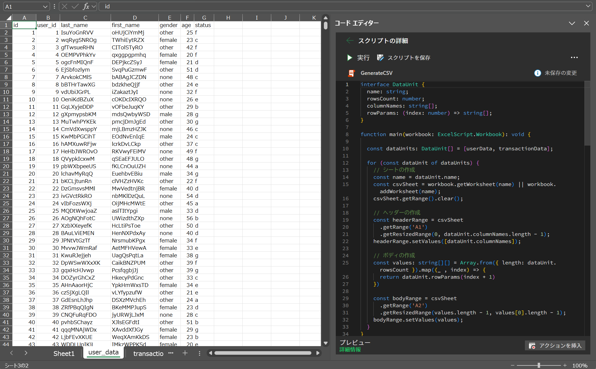Switch to the Sheet1 tab
The width and height of the screenshot is (596, 369).
click(64, 353)
